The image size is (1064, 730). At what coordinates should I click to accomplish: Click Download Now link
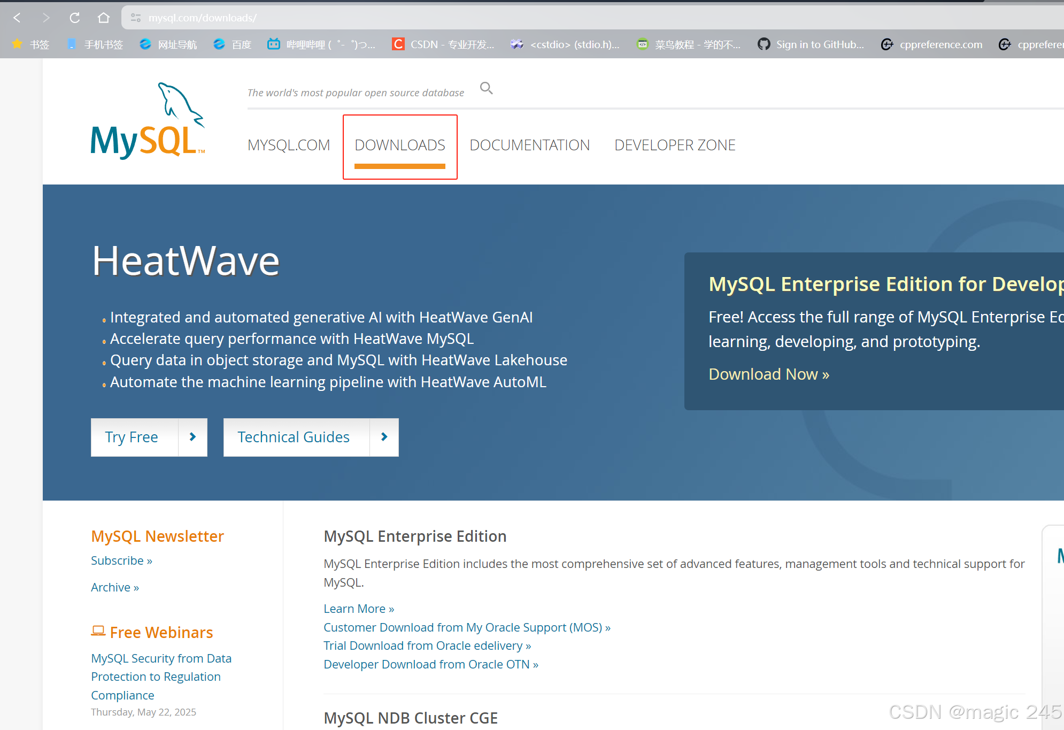coord(768,374)
